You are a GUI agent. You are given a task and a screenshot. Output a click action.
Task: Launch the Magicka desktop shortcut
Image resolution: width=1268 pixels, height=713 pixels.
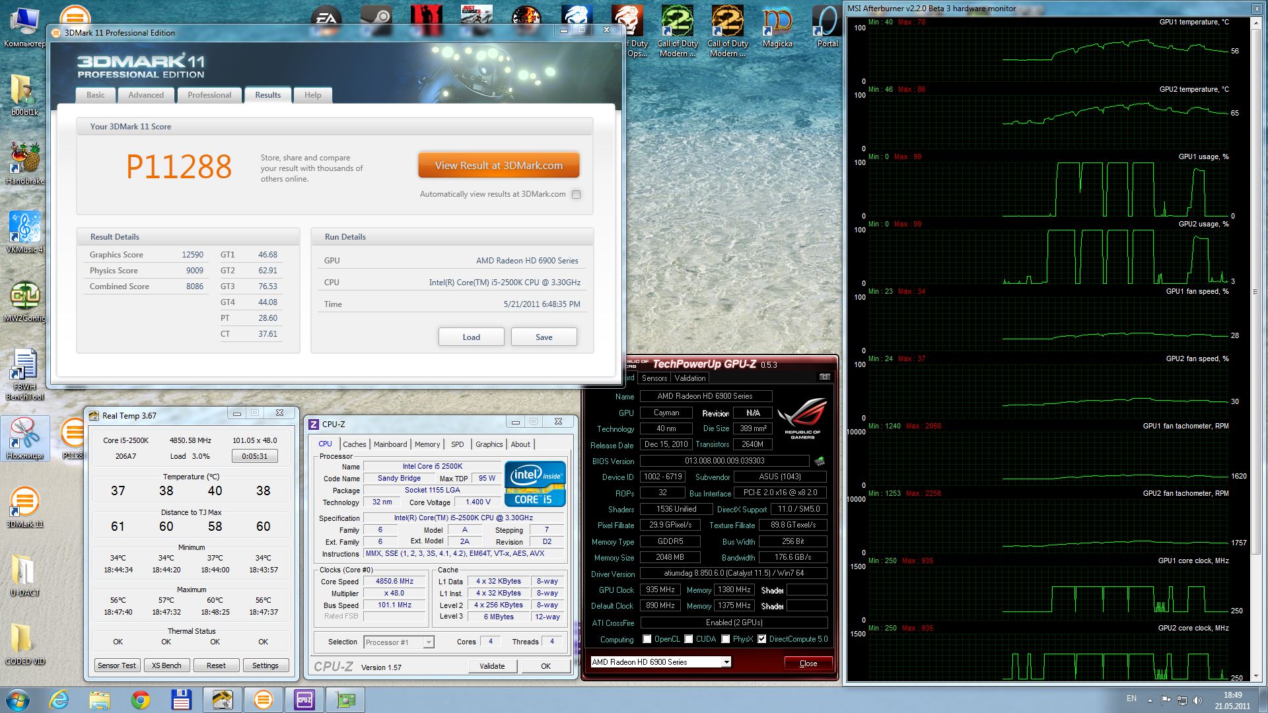[x=777, y=28]
